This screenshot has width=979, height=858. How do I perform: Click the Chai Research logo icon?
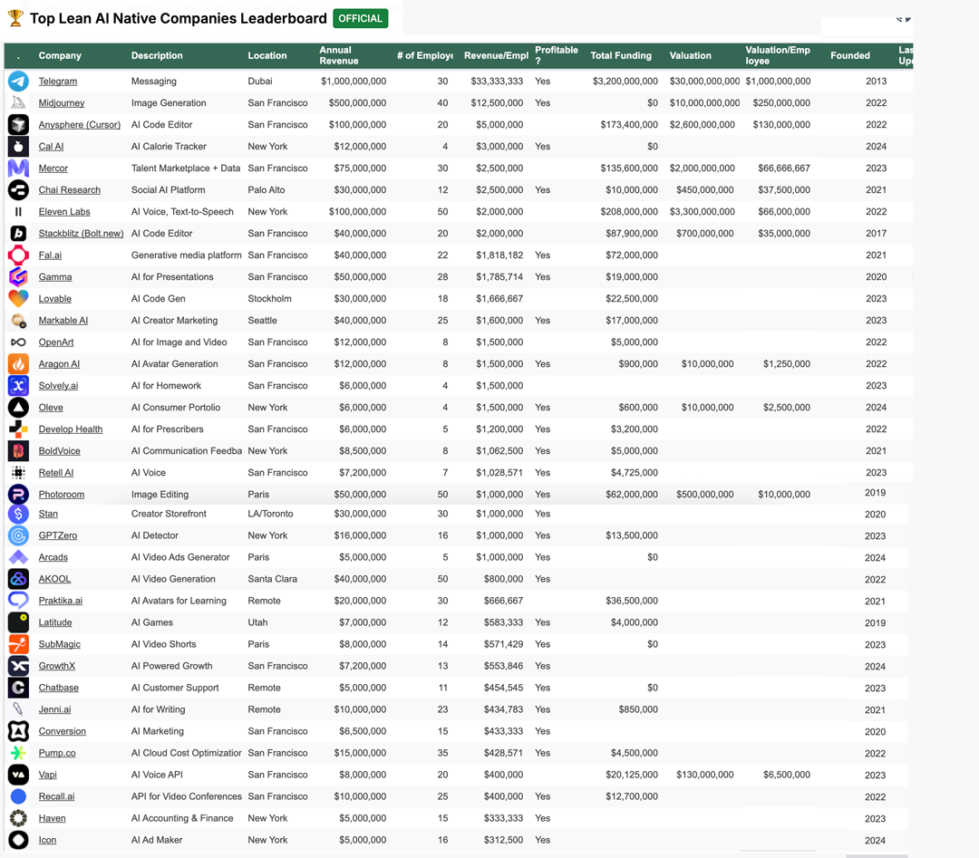coord(18,189)
